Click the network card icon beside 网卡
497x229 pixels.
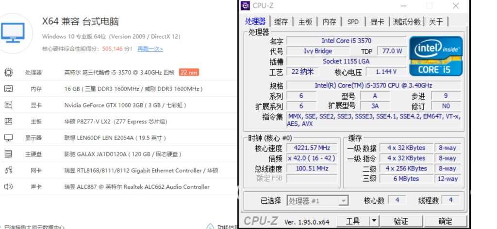9,170
